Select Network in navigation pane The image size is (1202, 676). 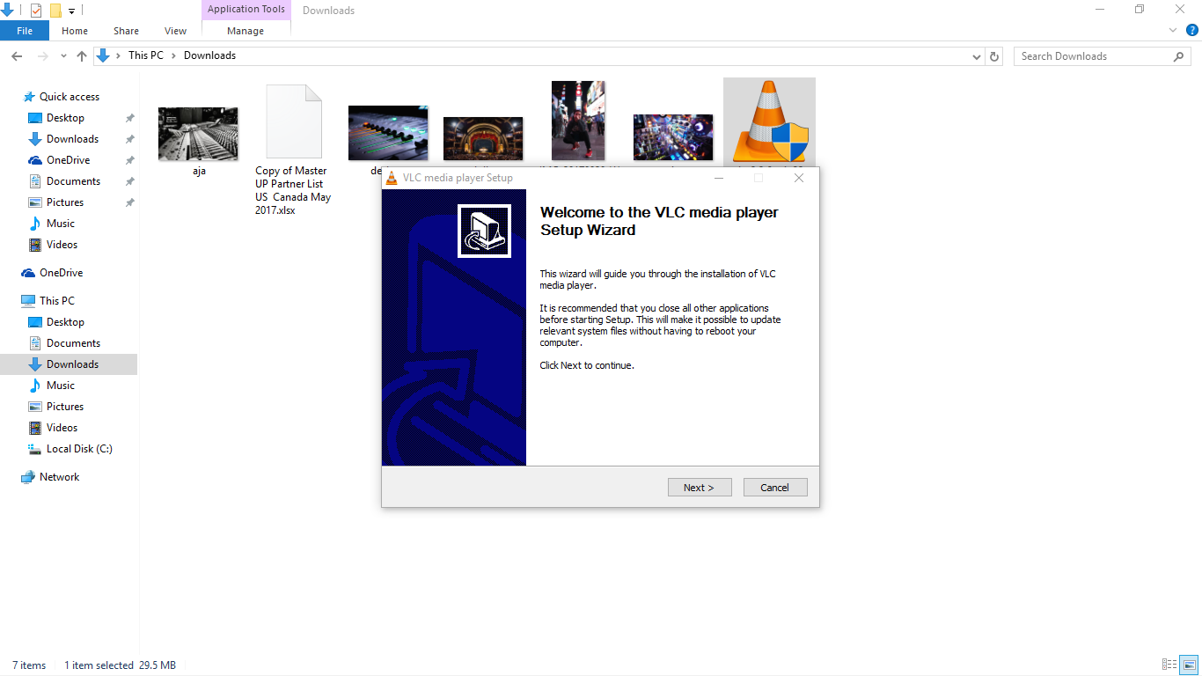point(59,477)
